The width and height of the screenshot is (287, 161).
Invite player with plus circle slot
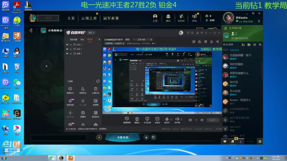pos(47,66)
